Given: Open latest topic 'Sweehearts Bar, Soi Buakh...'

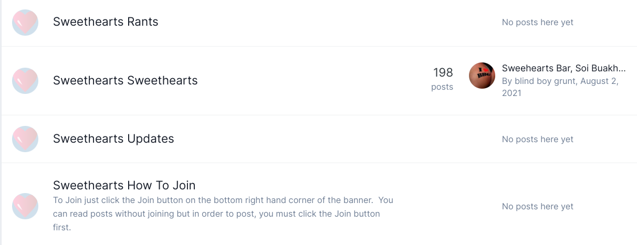Looking at the screenshot, I should pos(564,68).
